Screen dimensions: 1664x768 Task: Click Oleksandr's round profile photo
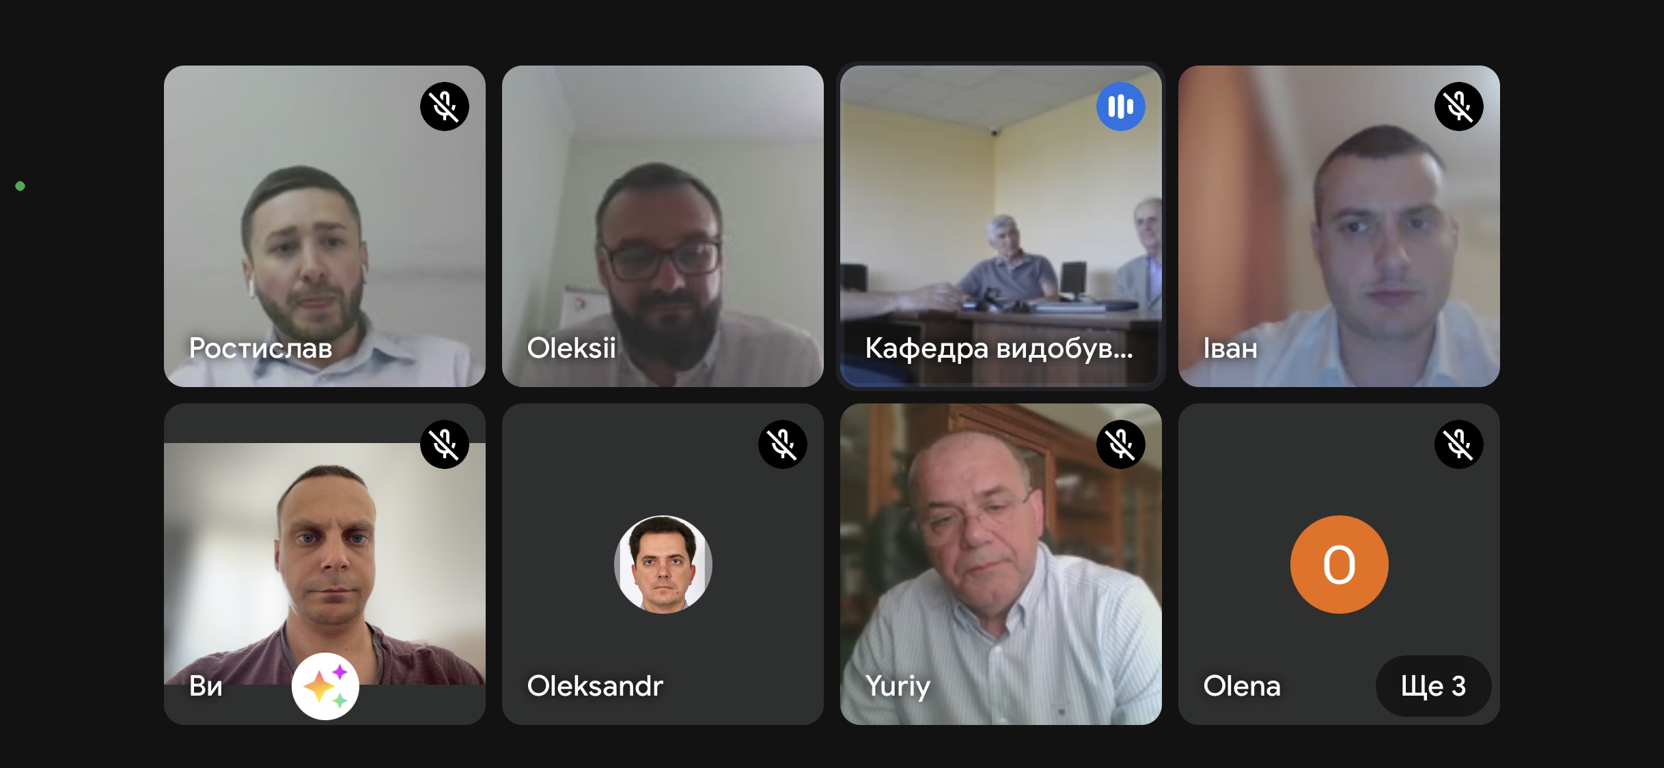[663, 565]
